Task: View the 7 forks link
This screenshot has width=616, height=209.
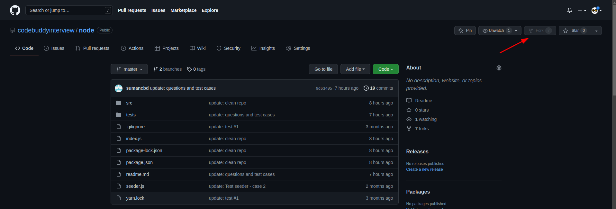Action: click(418, 129)
